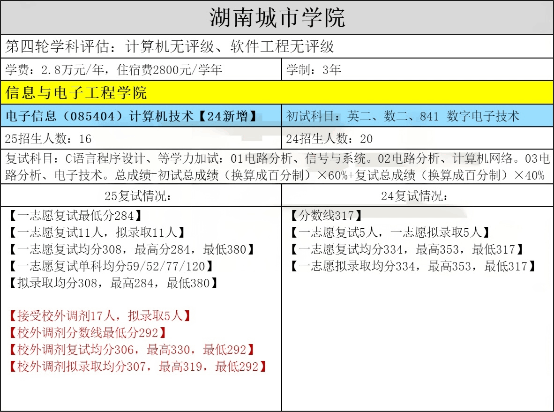This screenshot has width=554, height=412.
Task: Click the 分数线317 line
Action: (x=326, y=216)
